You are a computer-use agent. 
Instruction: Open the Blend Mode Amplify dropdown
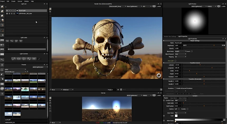pos(180,51)
